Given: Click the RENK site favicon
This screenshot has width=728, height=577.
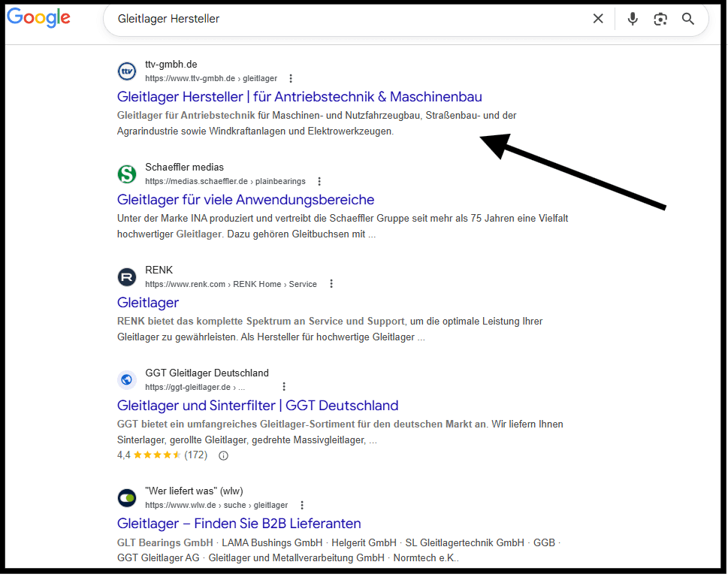Looking at the screenshot, I should pos(127,277).
